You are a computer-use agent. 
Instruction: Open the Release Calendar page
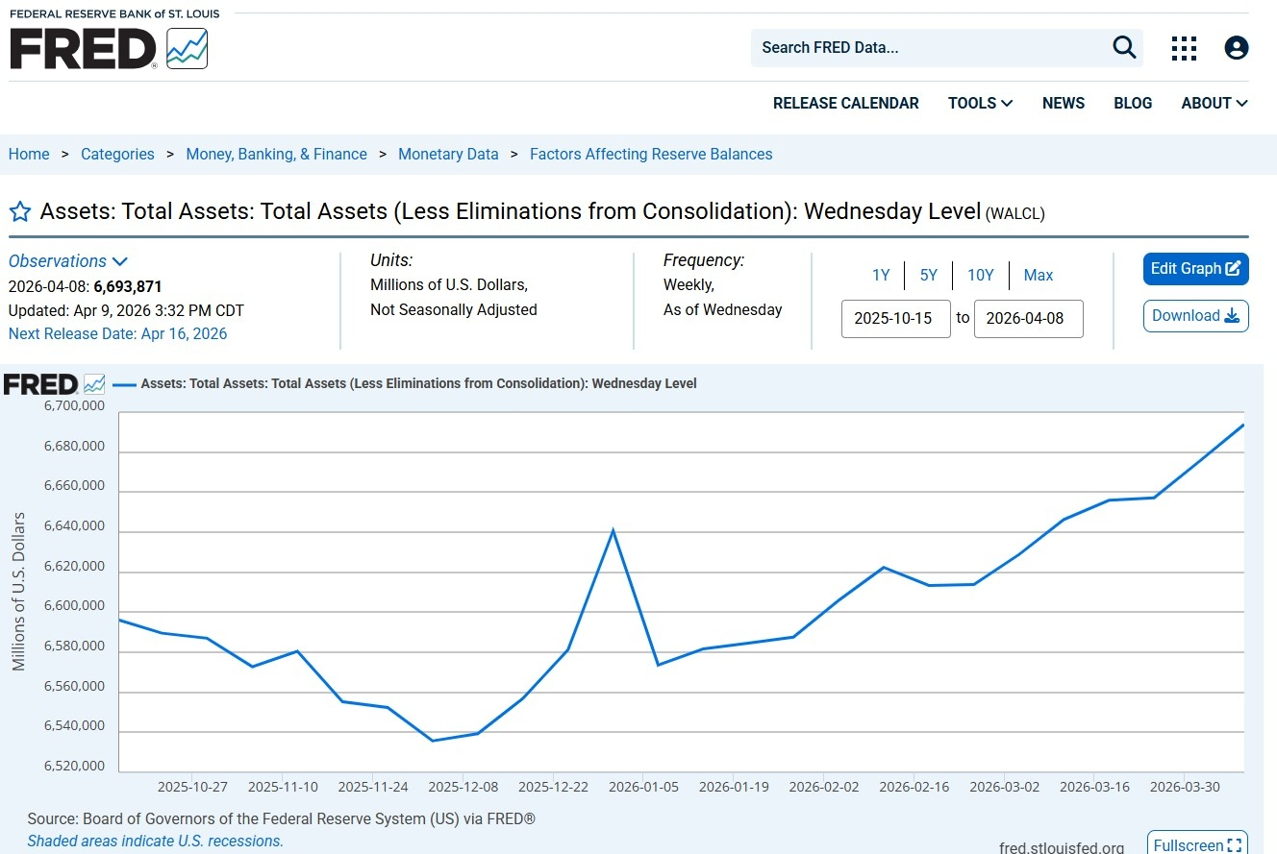pos(845,103)
